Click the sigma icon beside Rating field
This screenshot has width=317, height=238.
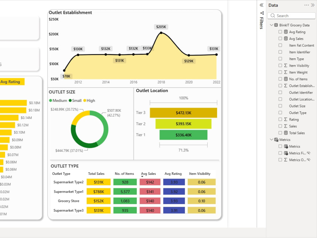[x=286, y=119]
